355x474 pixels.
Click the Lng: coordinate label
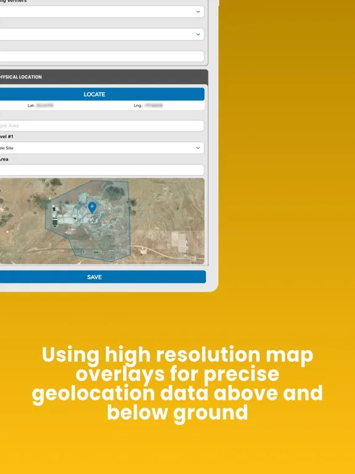click(x=138, y=106)
